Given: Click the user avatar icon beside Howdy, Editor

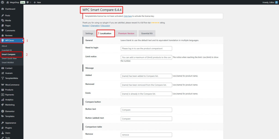Looking at the screenshot, I should pos(276,2).
